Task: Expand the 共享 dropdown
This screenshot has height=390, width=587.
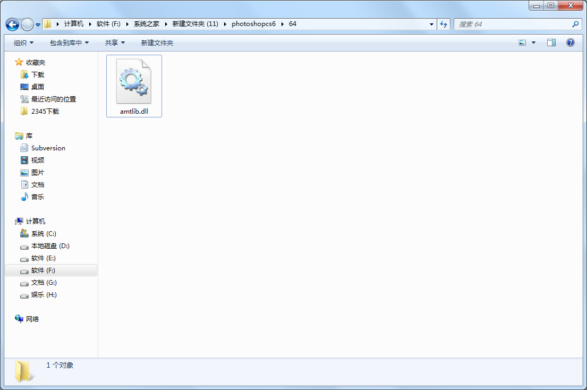Action: point(115,43)
